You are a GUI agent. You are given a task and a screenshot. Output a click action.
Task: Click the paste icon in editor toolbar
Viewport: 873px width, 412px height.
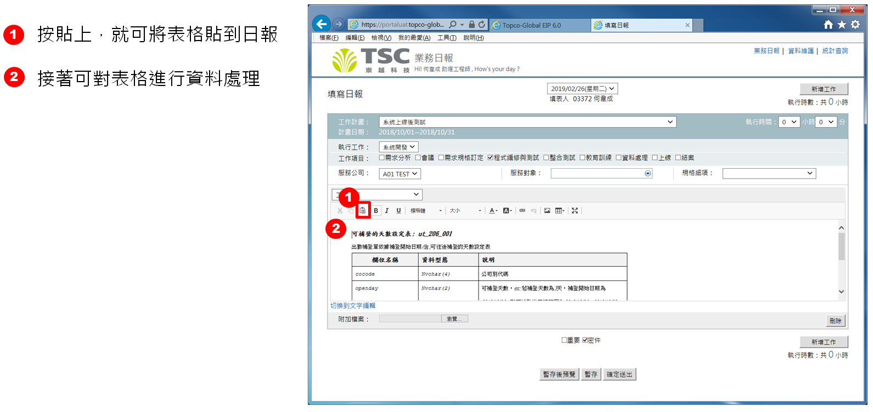[x=363, y=211]
